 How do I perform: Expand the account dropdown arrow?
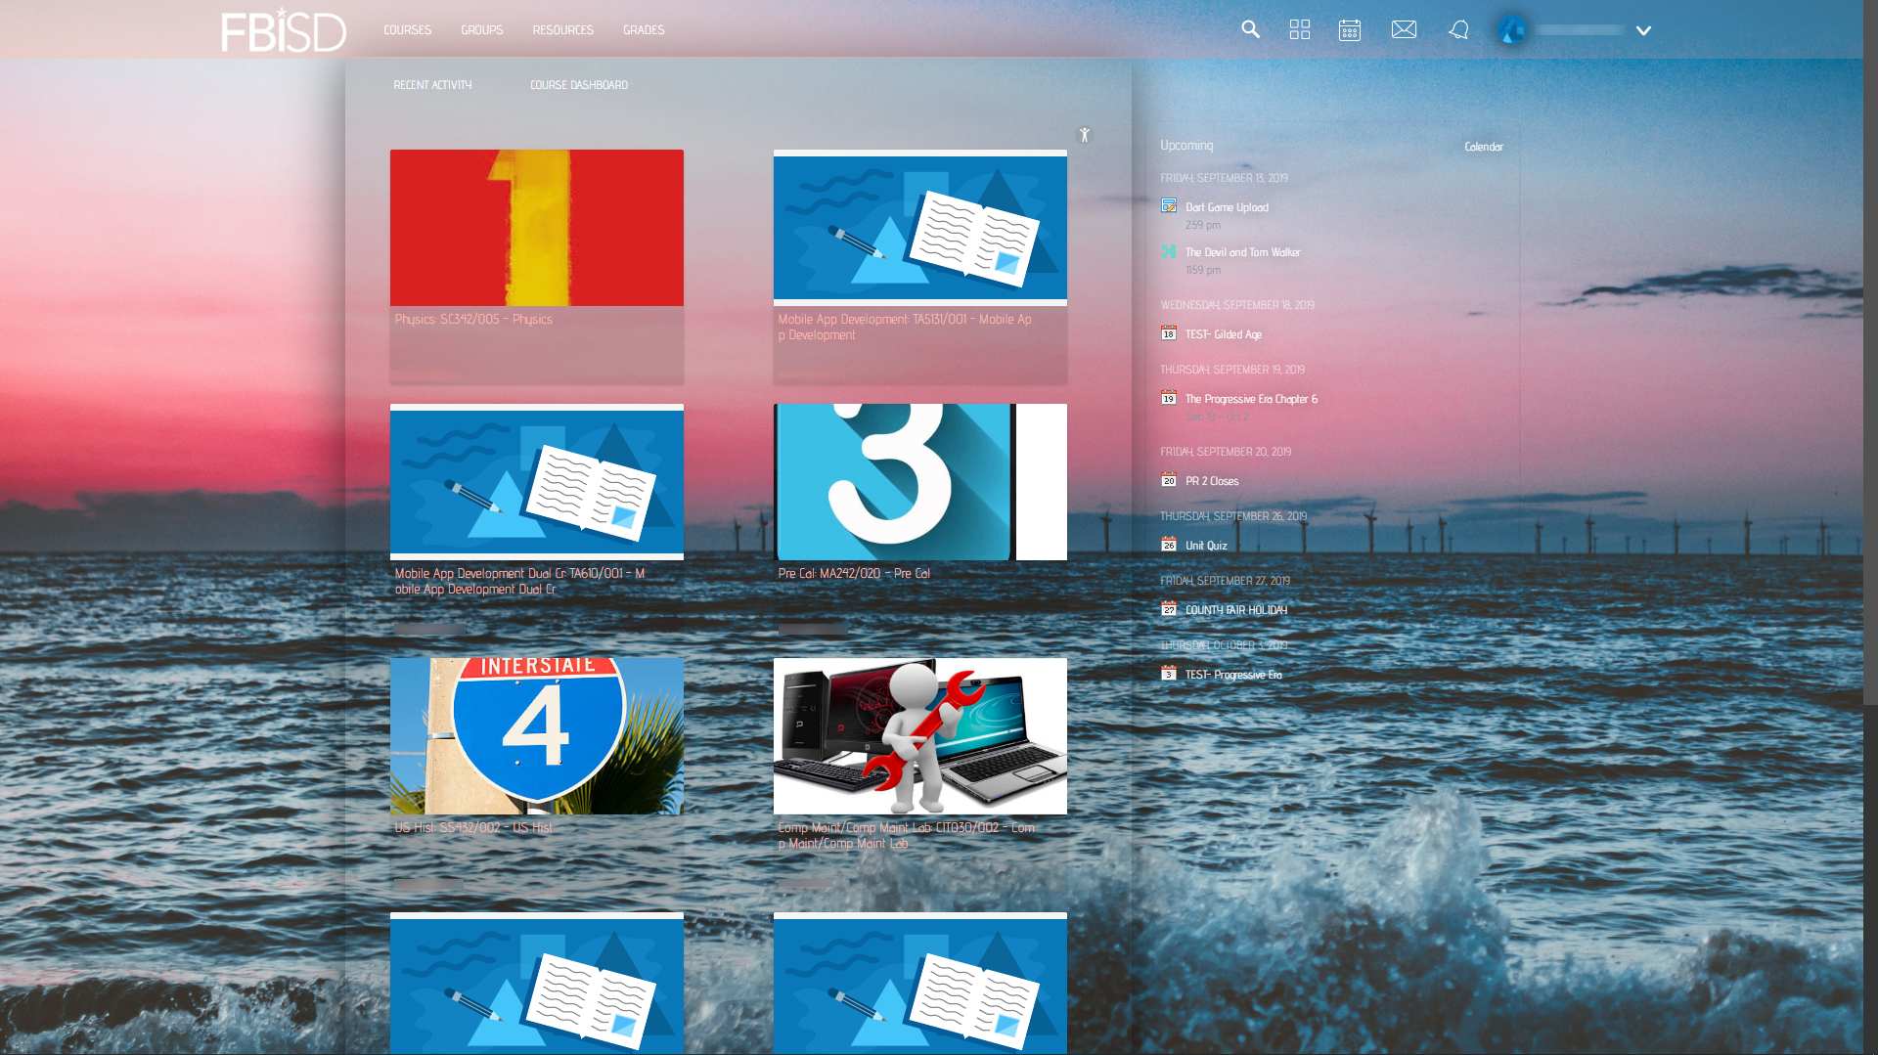tap(1643, 30)
